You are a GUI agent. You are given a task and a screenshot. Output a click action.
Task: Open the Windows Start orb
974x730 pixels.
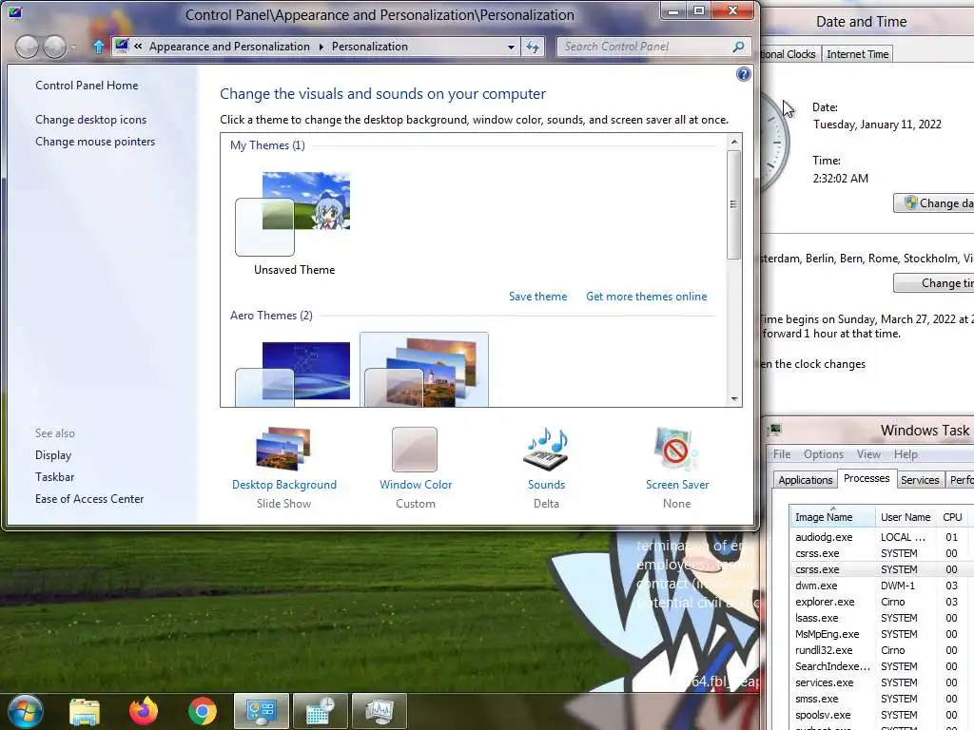pyautogui.click(x=25, y=711)
